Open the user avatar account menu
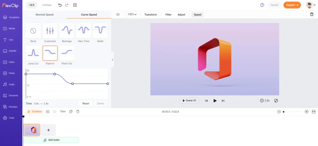Viewport: 318px width, 146px height. pyautogui.click(x=311, y=5)
